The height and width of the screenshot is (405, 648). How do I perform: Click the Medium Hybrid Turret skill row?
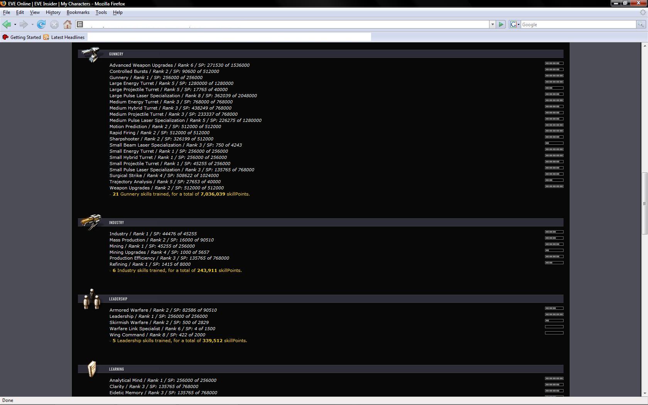tap(170, 108)
